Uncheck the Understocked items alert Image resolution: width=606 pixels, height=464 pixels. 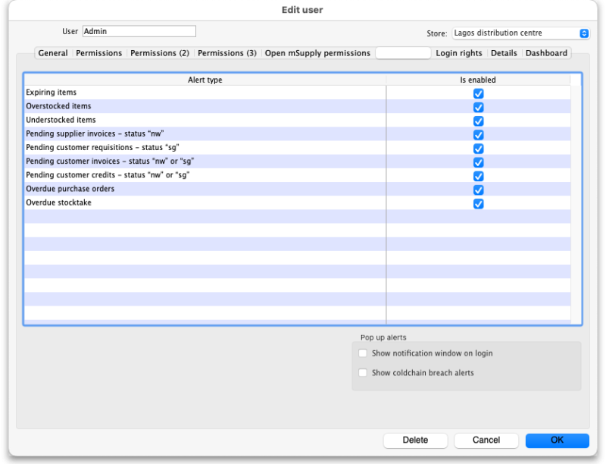coord(478,121)
